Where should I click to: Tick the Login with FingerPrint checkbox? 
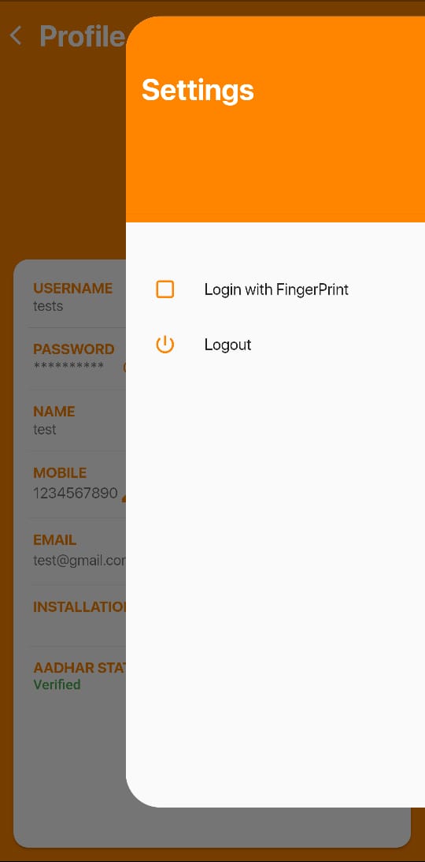[x=165, y=289]
